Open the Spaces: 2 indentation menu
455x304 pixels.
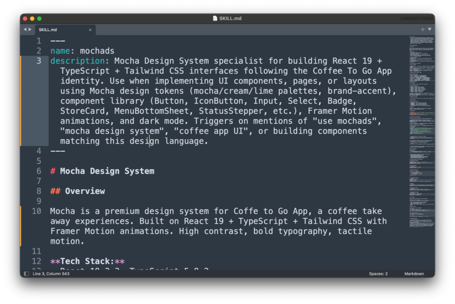coord(378,274)
